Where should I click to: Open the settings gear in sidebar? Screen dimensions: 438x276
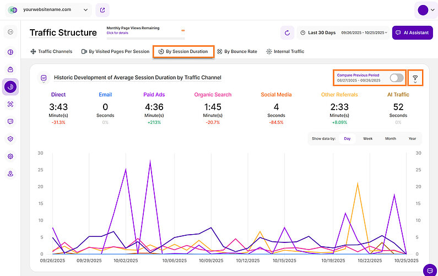[x=10, y=156]
